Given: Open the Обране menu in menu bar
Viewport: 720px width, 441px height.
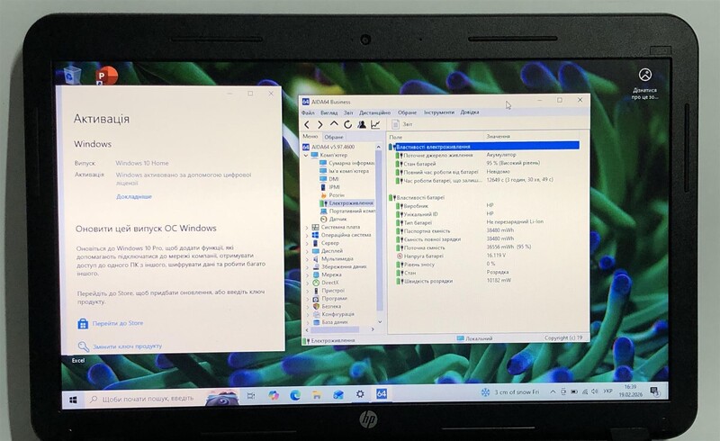Looking at the screenshot, I should [x=407, y=112].
